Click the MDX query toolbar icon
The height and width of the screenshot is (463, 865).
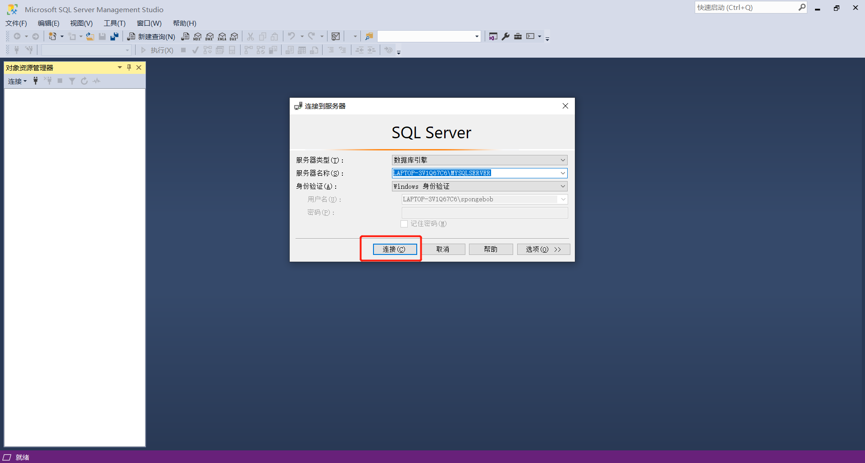(197, 36)
